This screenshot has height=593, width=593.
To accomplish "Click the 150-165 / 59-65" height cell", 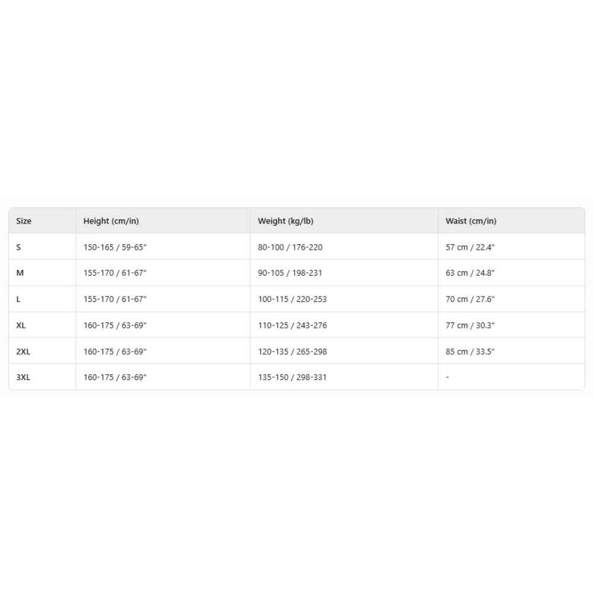I will pos(114,247).
